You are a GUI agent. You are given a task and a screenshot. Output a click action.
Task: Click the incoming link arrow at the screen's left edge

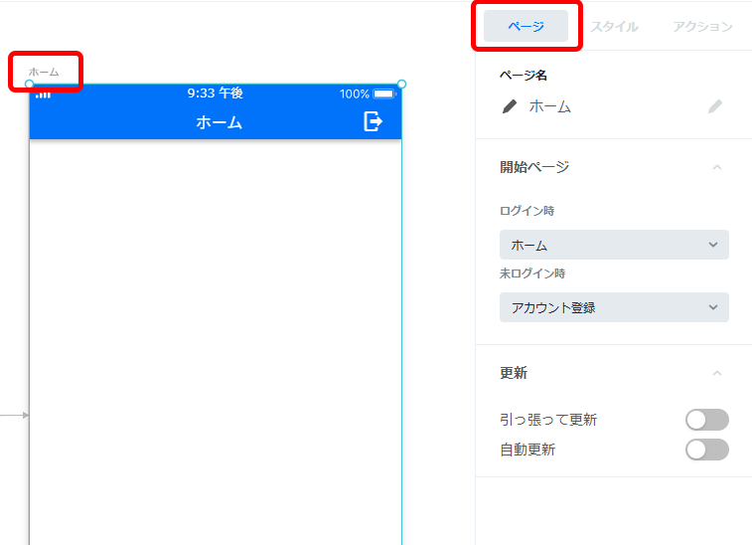(14, 415)
